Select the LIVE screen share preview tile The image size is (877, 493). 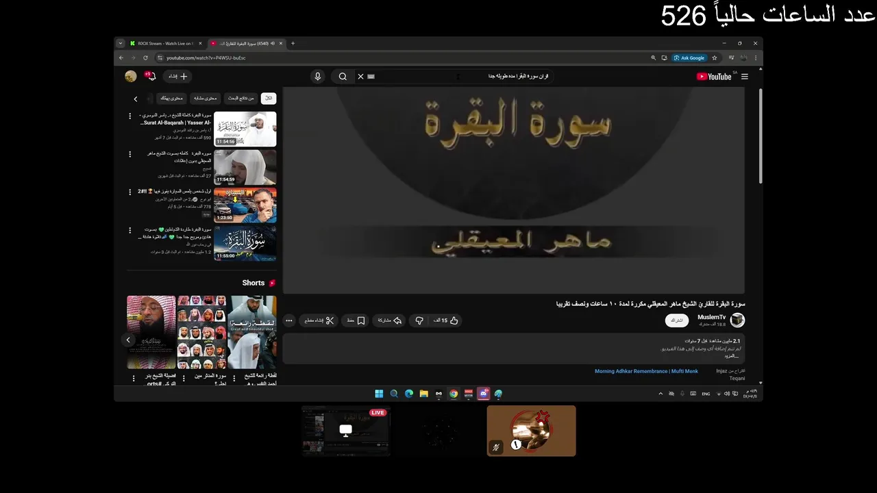point(346,431)
